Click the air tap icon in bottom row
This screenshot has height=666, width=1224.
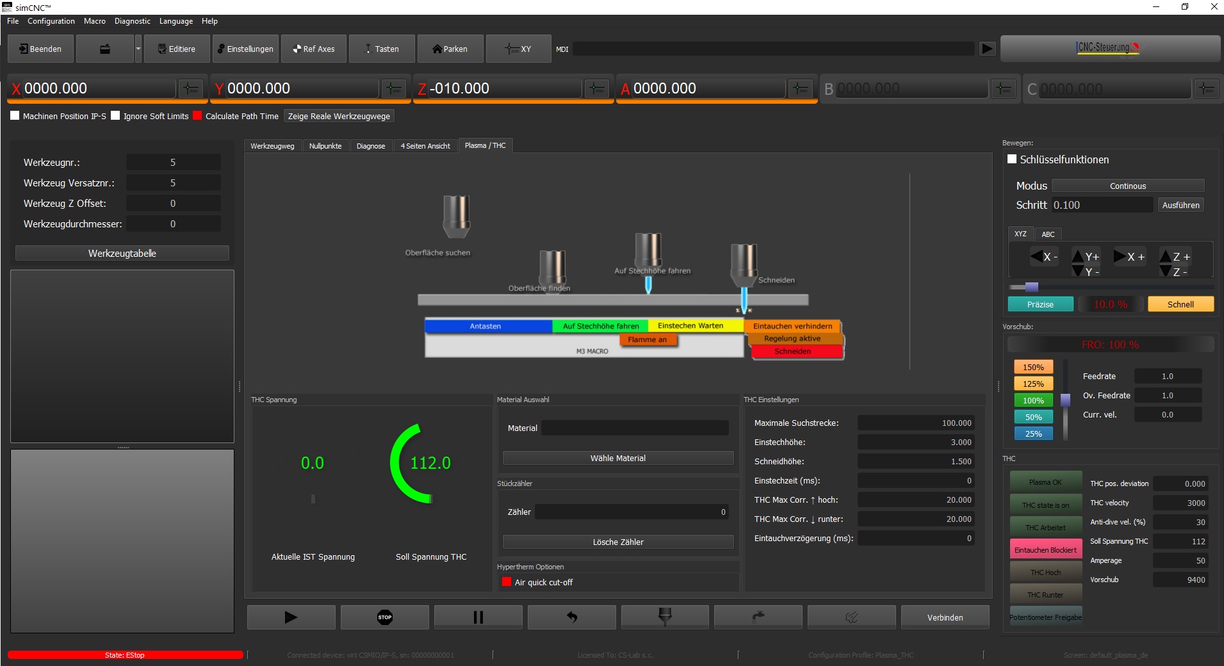(x=758, y=617)
